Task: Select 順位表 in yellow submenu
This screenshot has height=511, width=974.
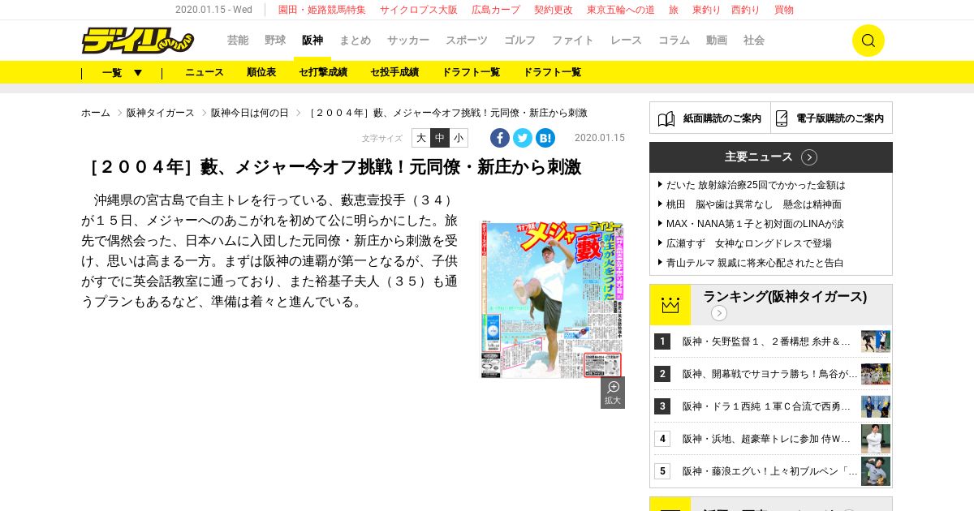Action: tap(261, 72)
